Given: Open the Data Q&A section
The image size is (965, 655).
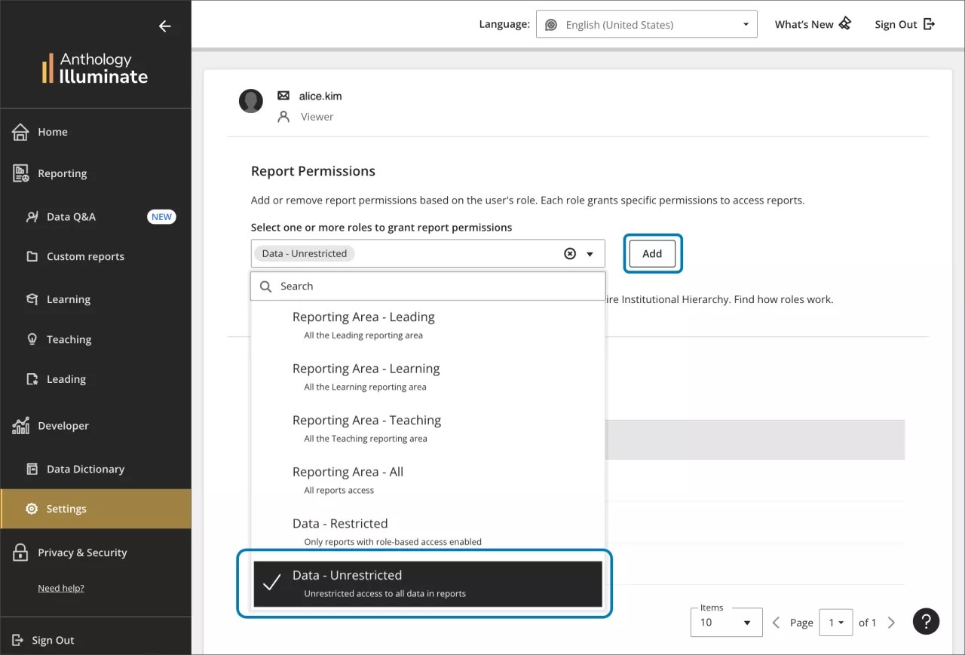Looking at the screenshot, I should click(x=71, y=216).
